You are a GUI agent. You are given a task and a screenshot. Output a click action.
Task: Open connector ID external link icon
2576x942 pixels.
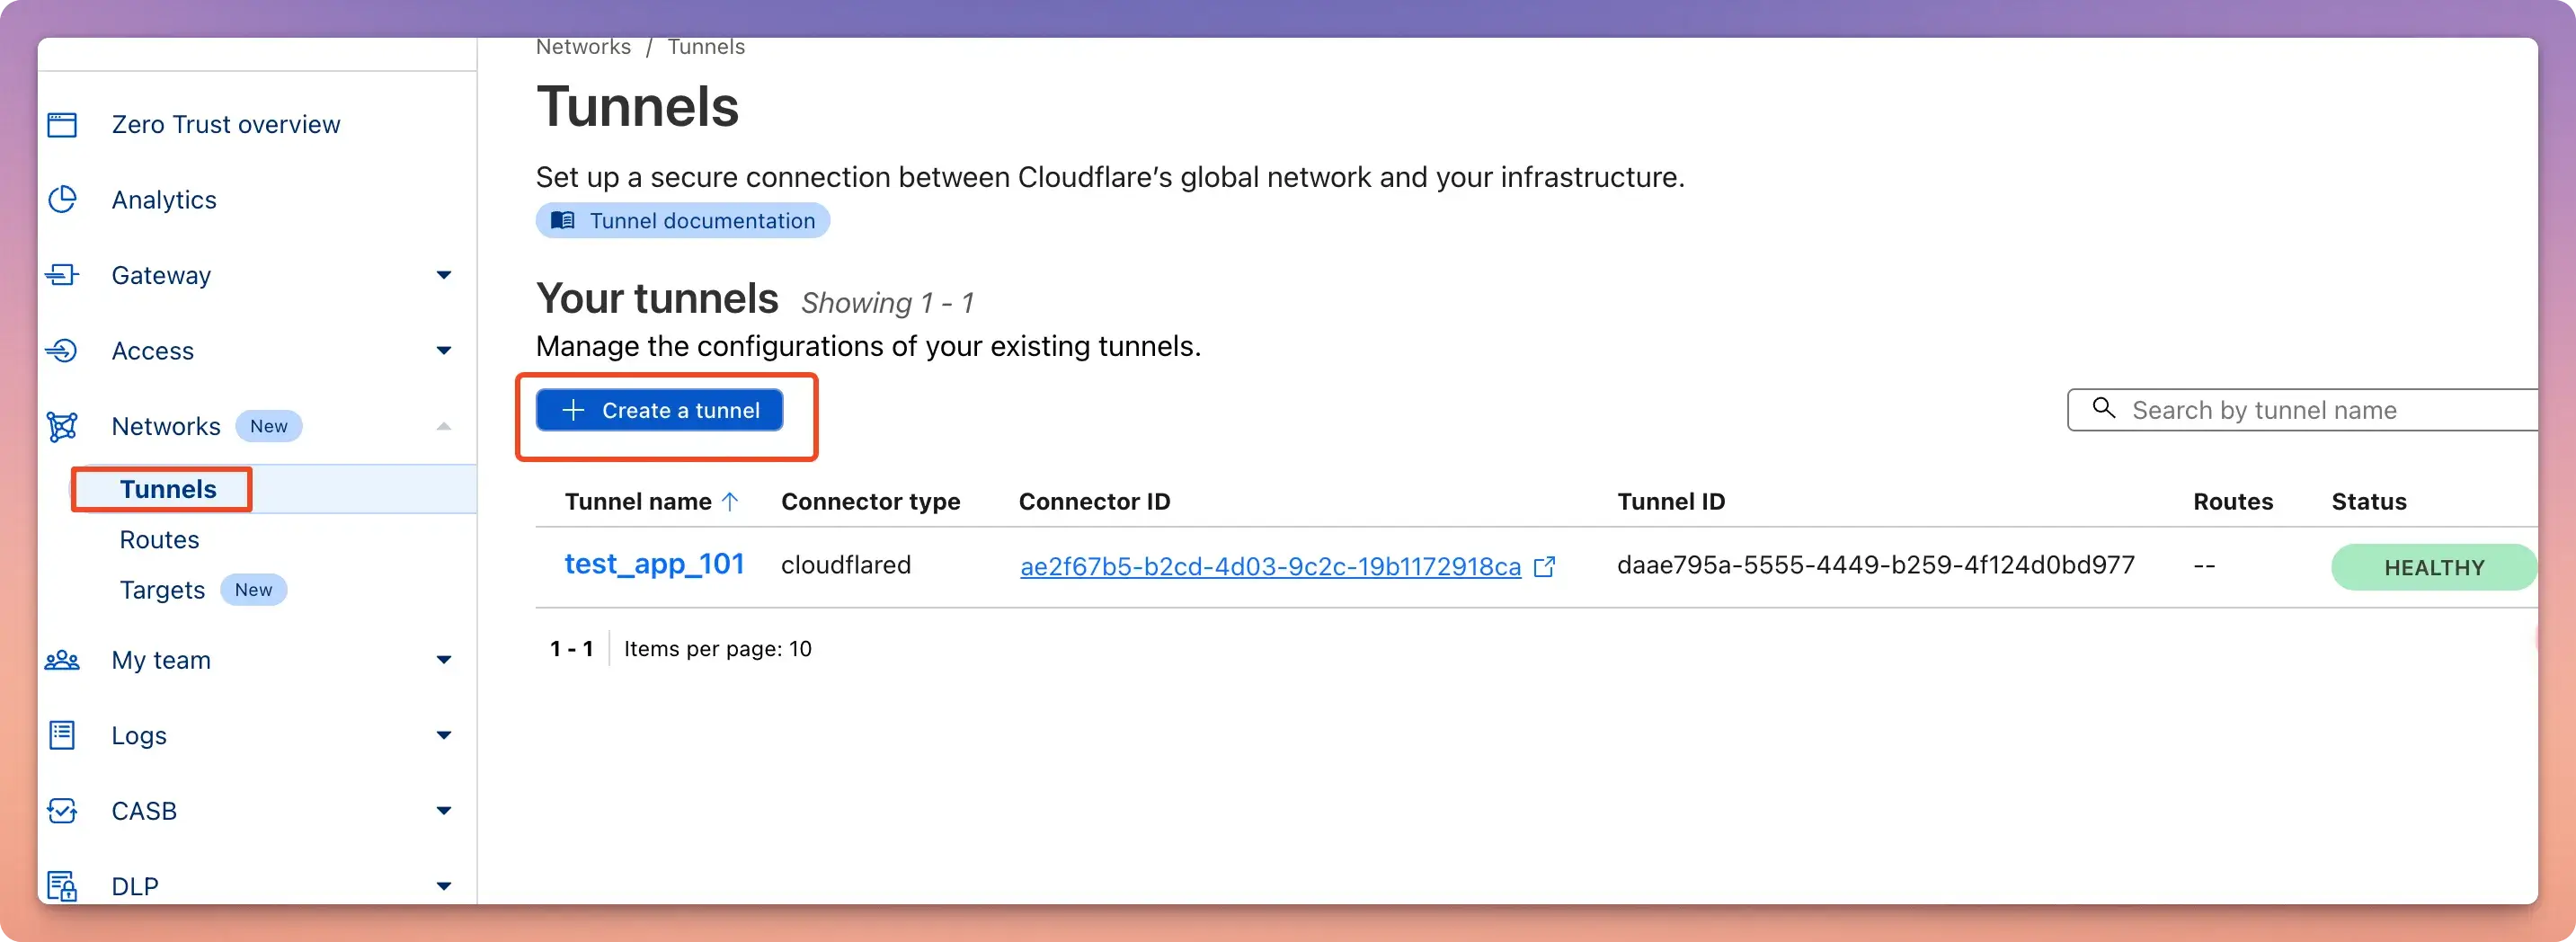pos(1544,567)
